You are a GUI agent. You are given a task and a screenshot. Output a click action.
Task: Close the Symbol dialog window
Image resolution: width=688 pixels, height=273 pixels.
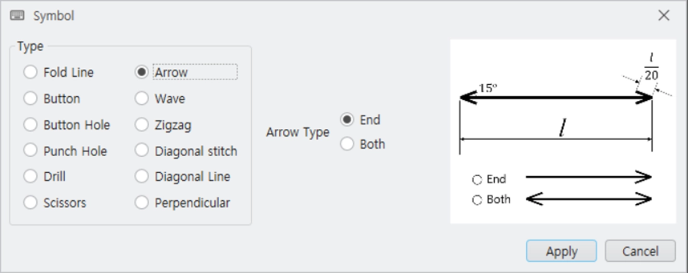tap(664, 16)
